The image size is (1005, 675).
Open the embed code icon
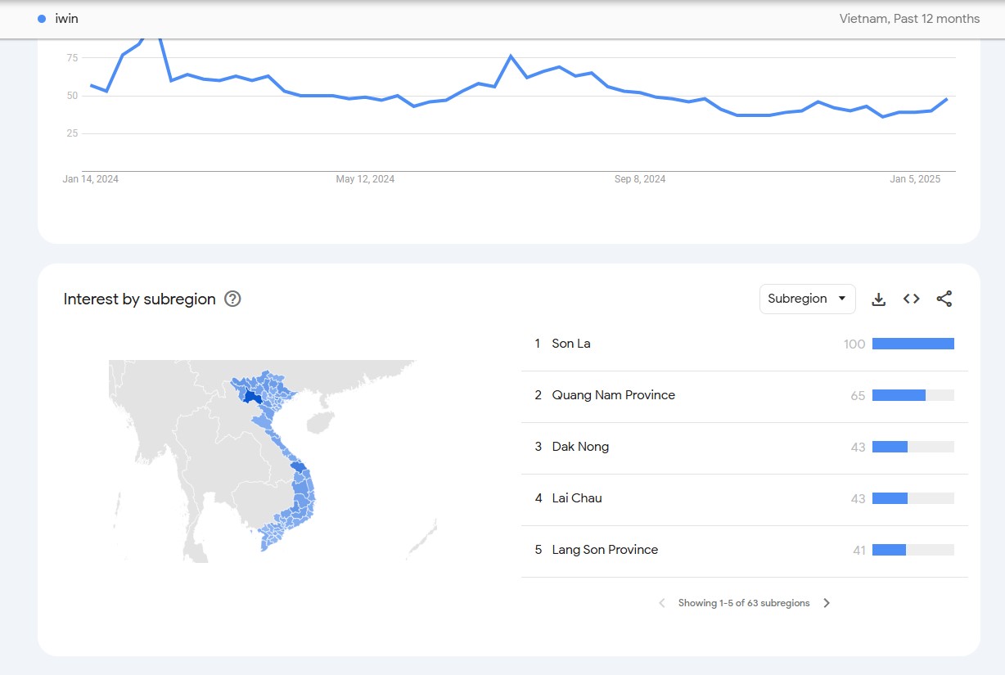[x=911, y=299]
